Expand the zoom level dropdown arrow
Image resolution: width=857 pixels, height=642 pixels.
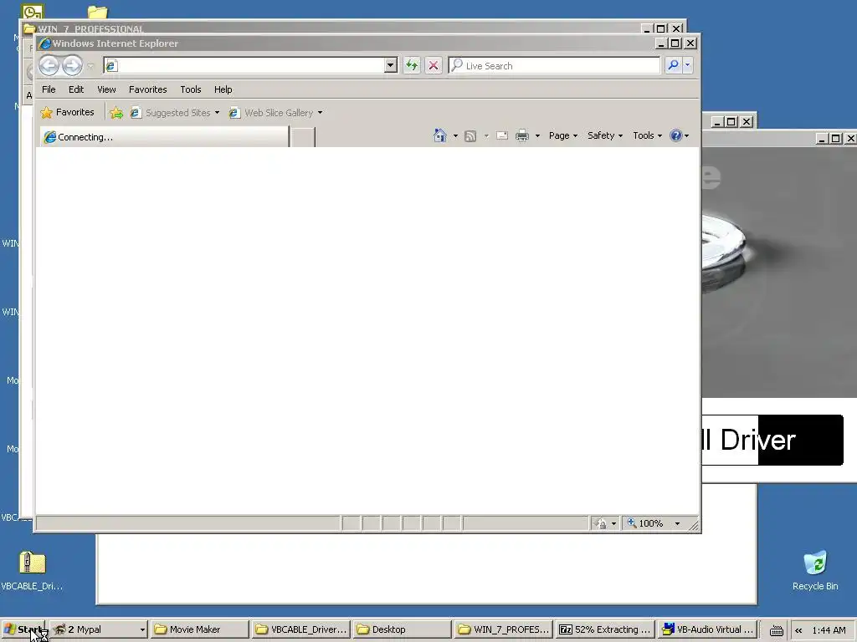tap(677, 523)
